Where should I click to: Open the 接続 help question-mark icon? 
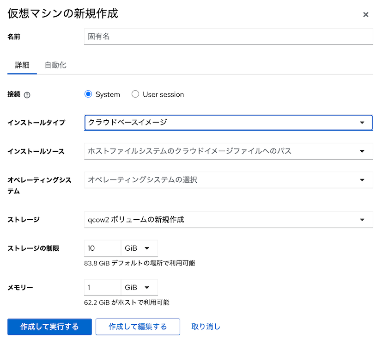pyautogui.click(x=27, y=95)
